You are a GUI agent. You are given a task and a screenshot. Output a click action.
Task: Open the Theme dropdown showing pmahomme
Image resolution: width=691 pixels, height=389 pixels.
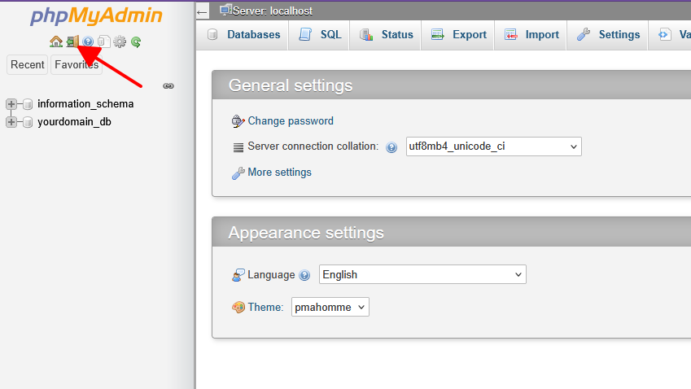tap(330, 307)
